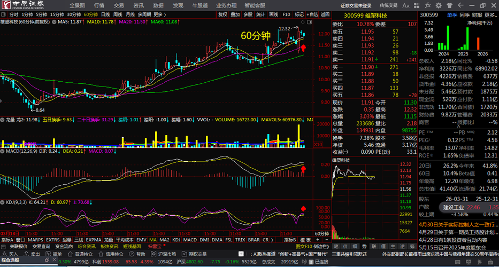Open the grid layout icon in title bar
Screen dimensions: 499x267
(417, 5)
